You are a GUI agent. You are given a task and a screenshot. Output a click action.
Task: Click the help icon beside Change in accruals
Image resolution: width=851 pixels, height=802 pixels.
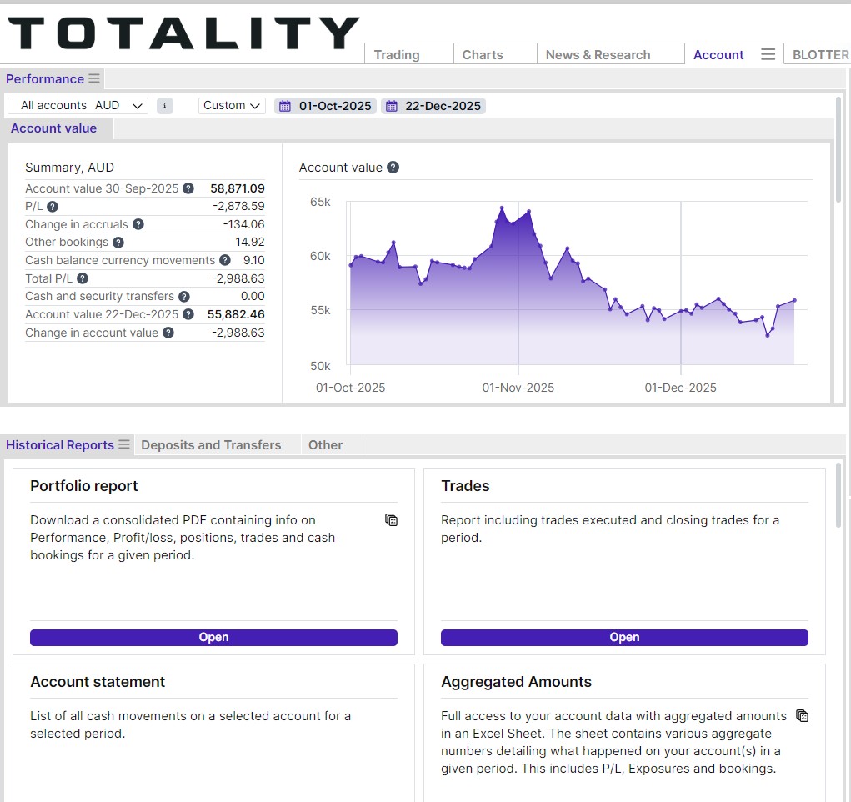point(138,224)
